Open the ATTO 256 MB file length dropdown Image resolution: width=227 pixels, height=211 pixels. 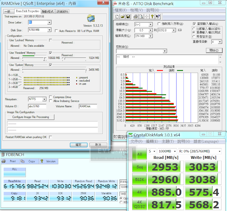(x=151, y=36)
